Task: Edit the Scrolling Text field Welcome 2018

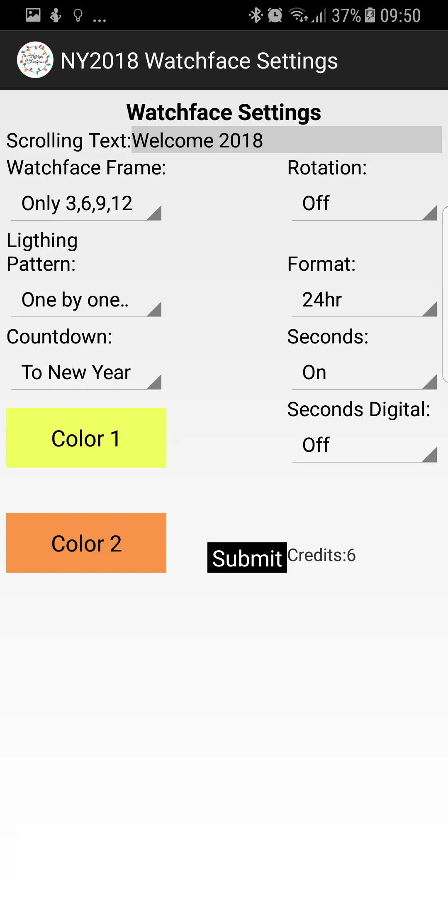Action: point(287,140)
